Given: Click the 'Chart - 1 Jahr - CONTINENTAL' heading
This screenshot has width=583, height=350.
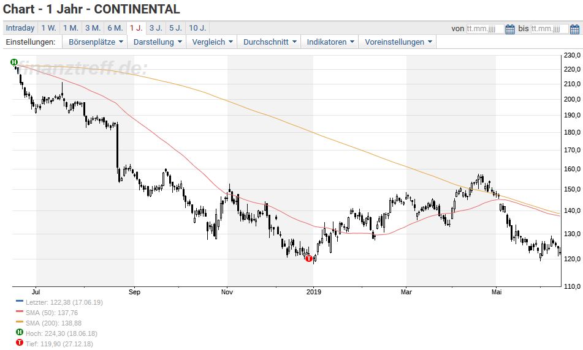Looking at the screenshot, I should pyautogui.click(x=91, y=9).
